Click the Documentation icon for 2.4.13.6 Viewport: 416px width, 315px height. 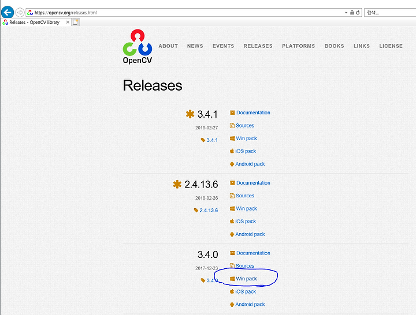click(x=232, y=183)
